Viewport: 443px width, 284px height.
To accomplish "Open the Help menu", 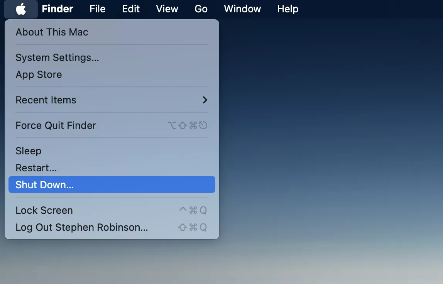I will point(287,9).
